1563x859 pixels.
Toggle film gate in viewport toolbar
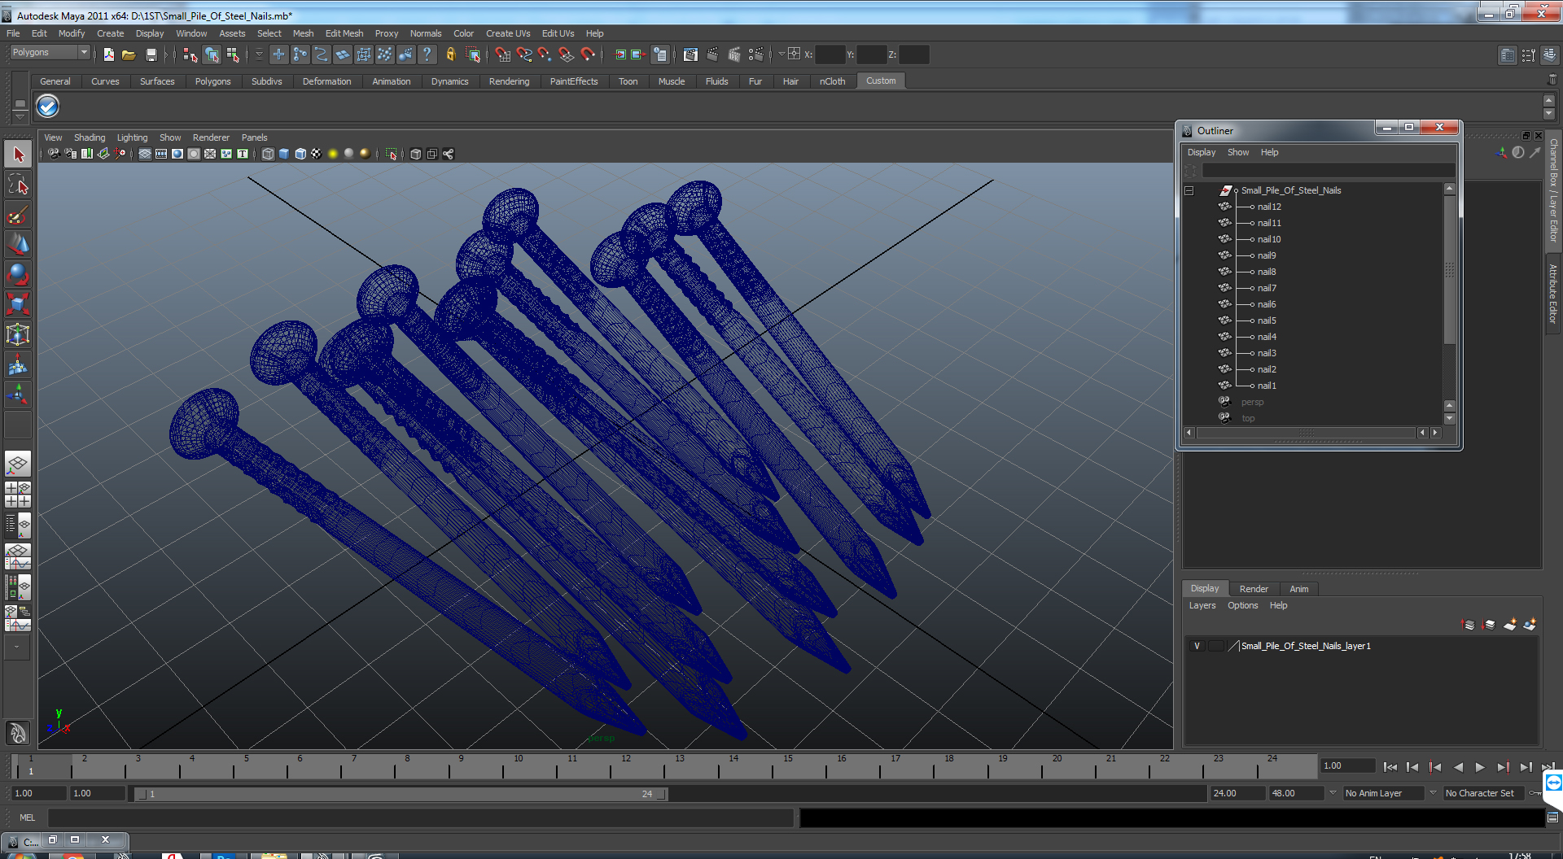point(161,154)
